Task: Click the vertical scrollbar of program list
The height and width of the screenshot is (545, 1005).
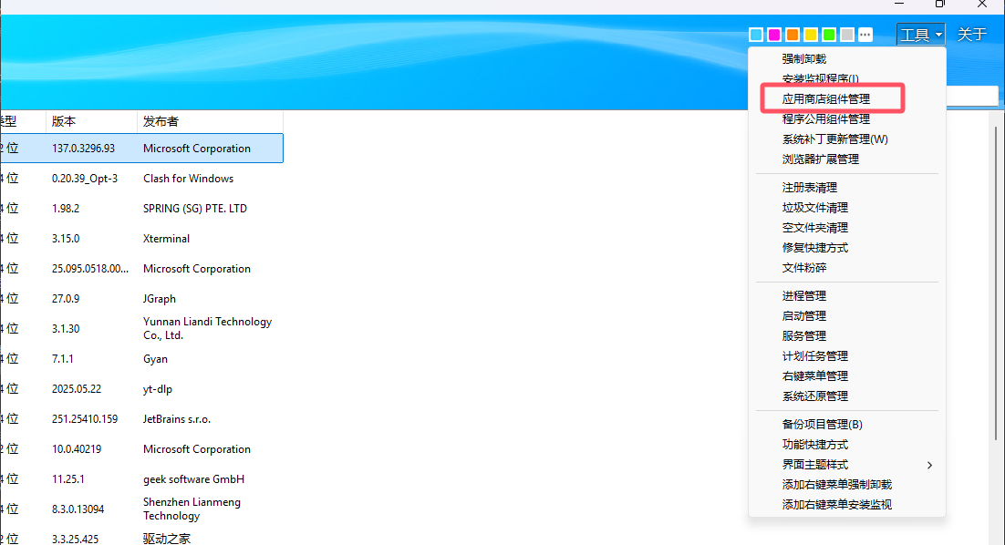Action: tap(995, 283)
